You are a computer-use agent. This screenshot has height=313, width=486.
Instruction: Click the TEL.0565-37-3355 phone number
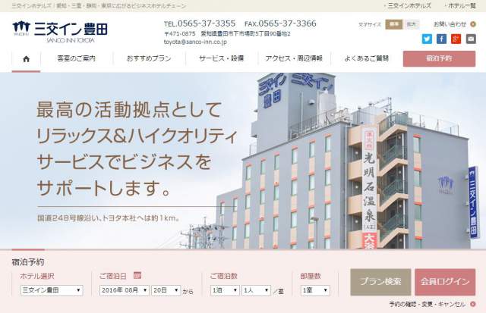[x=200, y=23]
